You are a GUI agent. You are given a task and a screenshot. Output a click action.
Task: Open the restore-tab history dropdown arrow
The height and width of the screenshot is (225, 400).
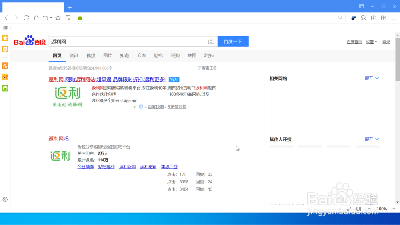click(51, 18)
